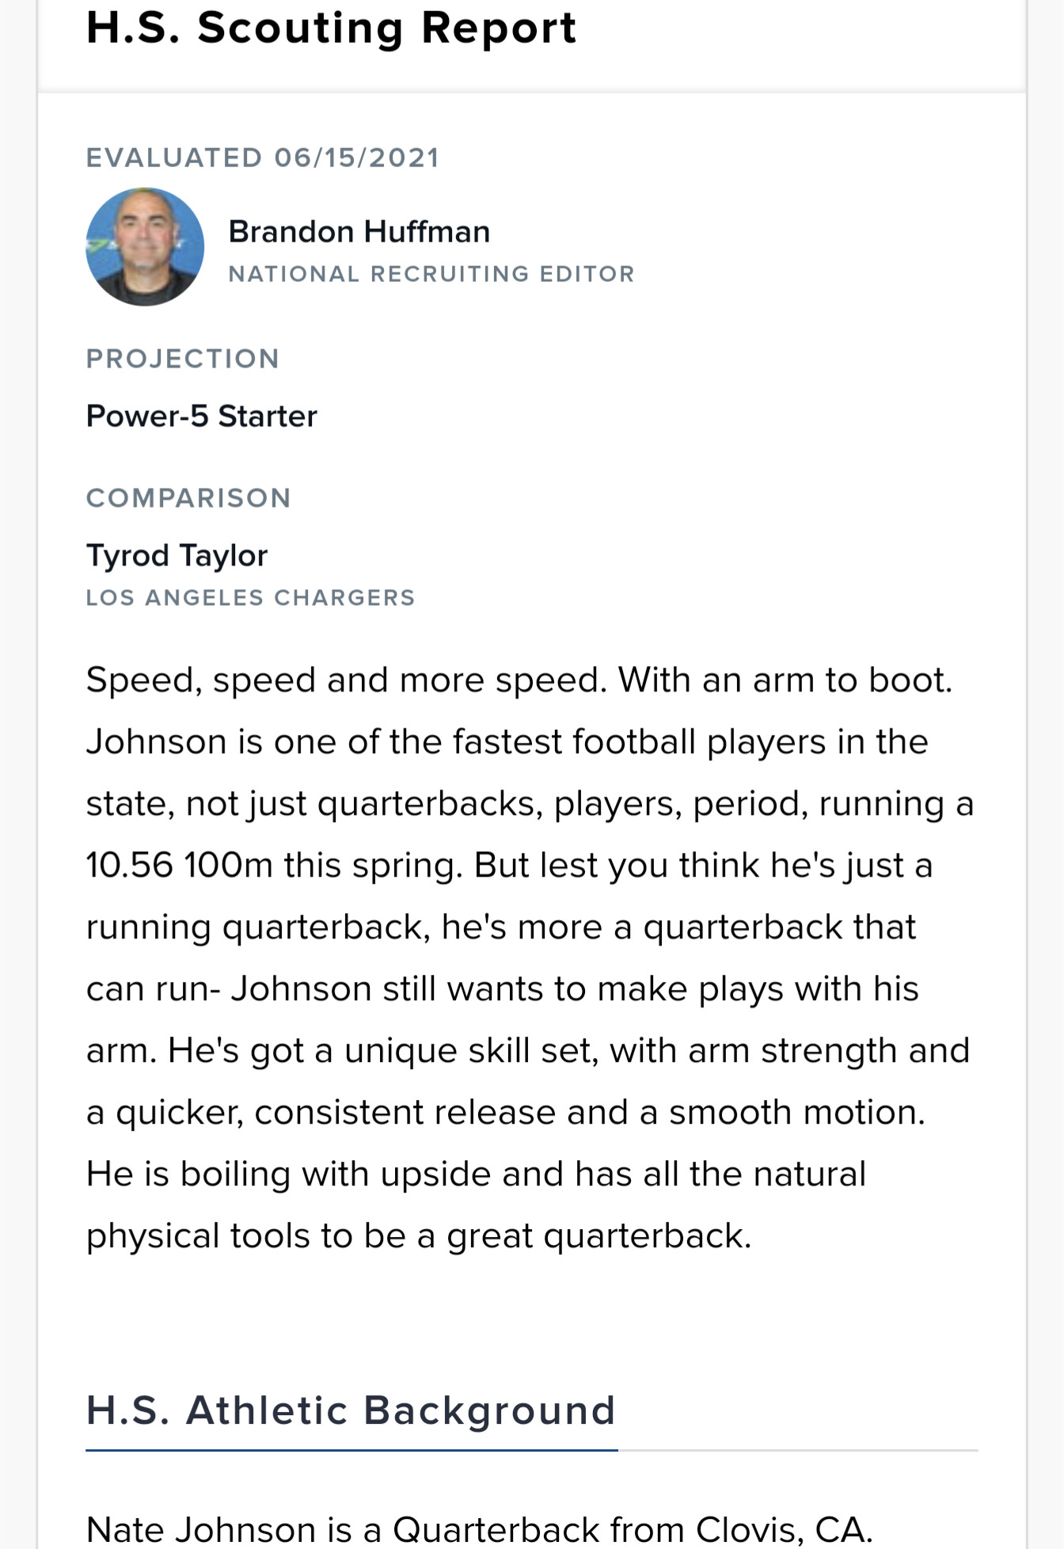The height and width of the screenshot is (1549, 1064).
Task: Open the Brandon Huffman author name
Action: 359,232
